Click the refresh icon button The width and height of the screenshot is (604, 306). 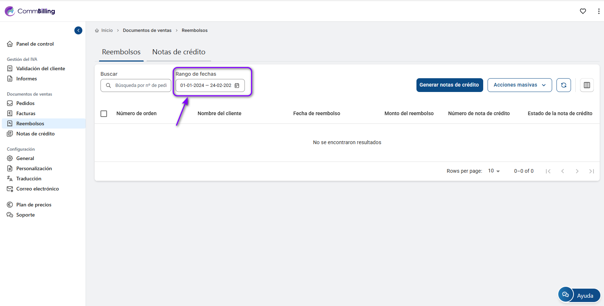click(563, 85)
